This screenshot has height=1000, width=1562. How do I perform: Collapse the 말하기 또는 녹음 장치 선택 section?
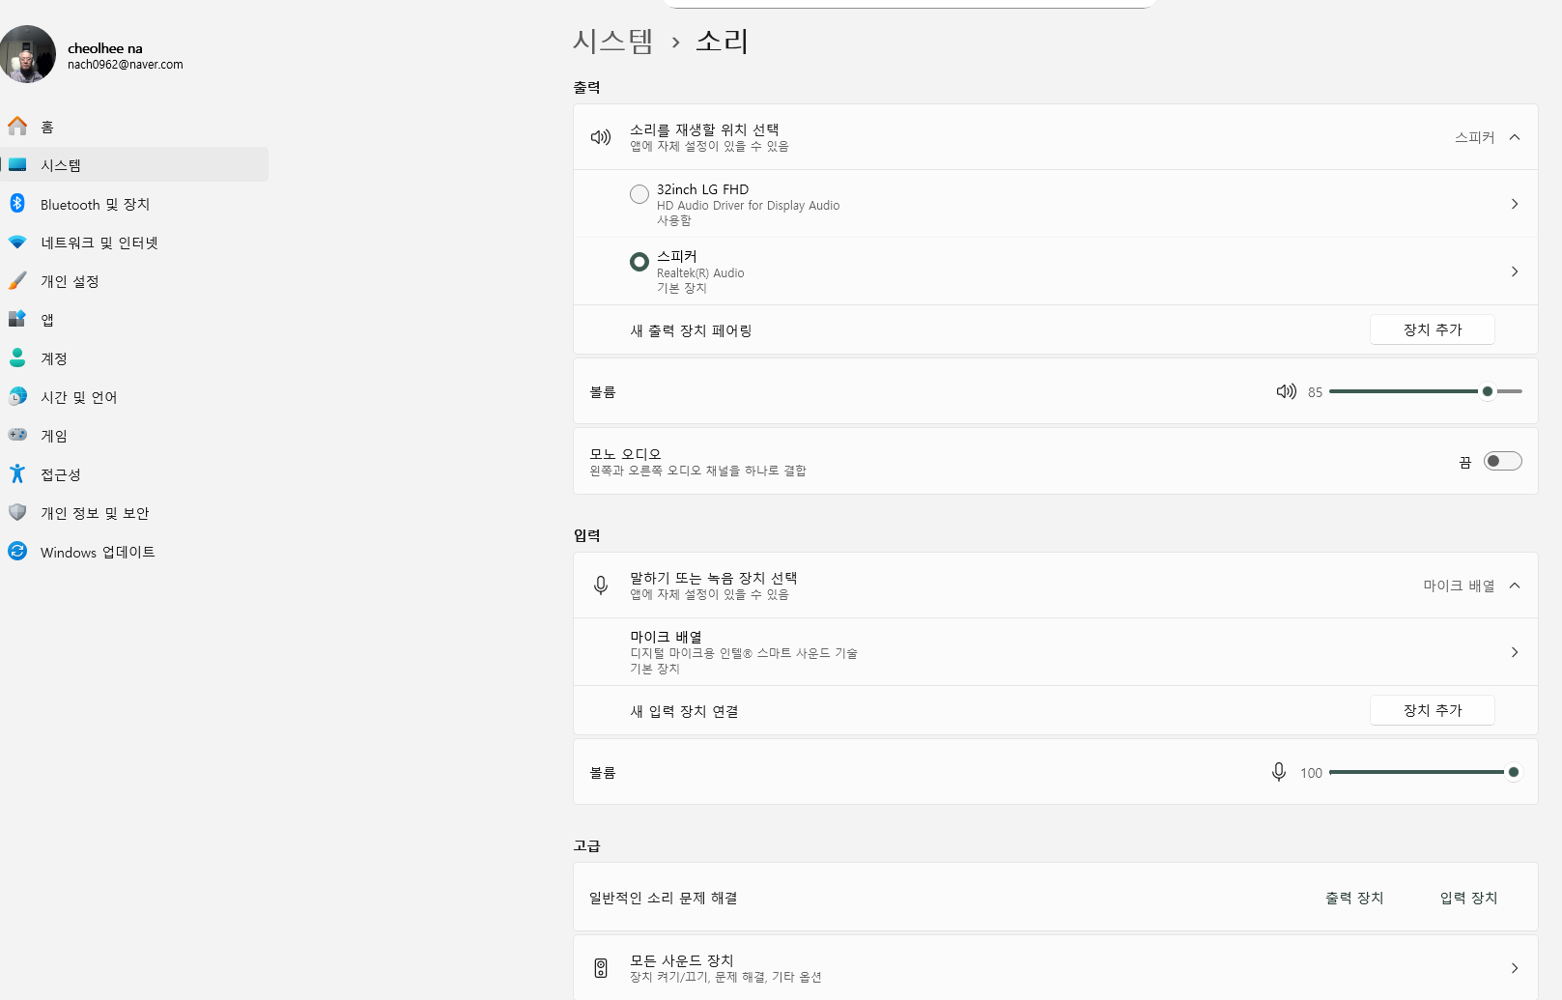pos(1515,586)
